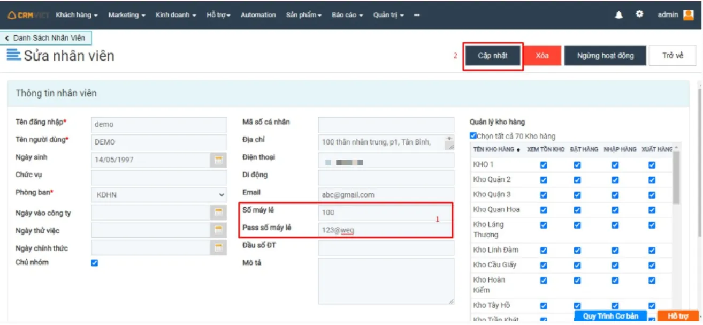
Task: Open the more menu ellipsis
Action: (417, 15)
